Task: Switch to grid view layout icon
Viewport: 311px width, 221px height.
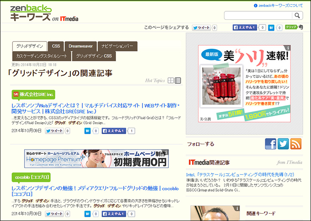Action: click(171, 80)
